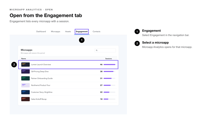Viewport: 207px width, 124px height.
Task: Click the session count 22
Action: click(x=101, y=92)
